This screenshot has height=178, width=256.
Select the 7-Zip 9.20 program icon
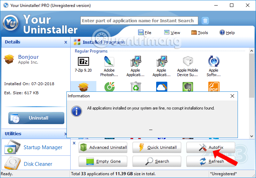point(83,62)
